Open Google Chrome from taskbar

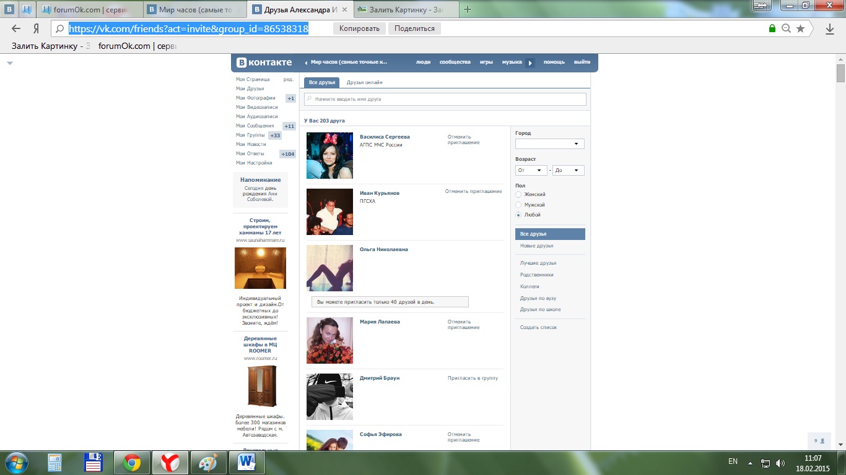[x=131, y=463]
